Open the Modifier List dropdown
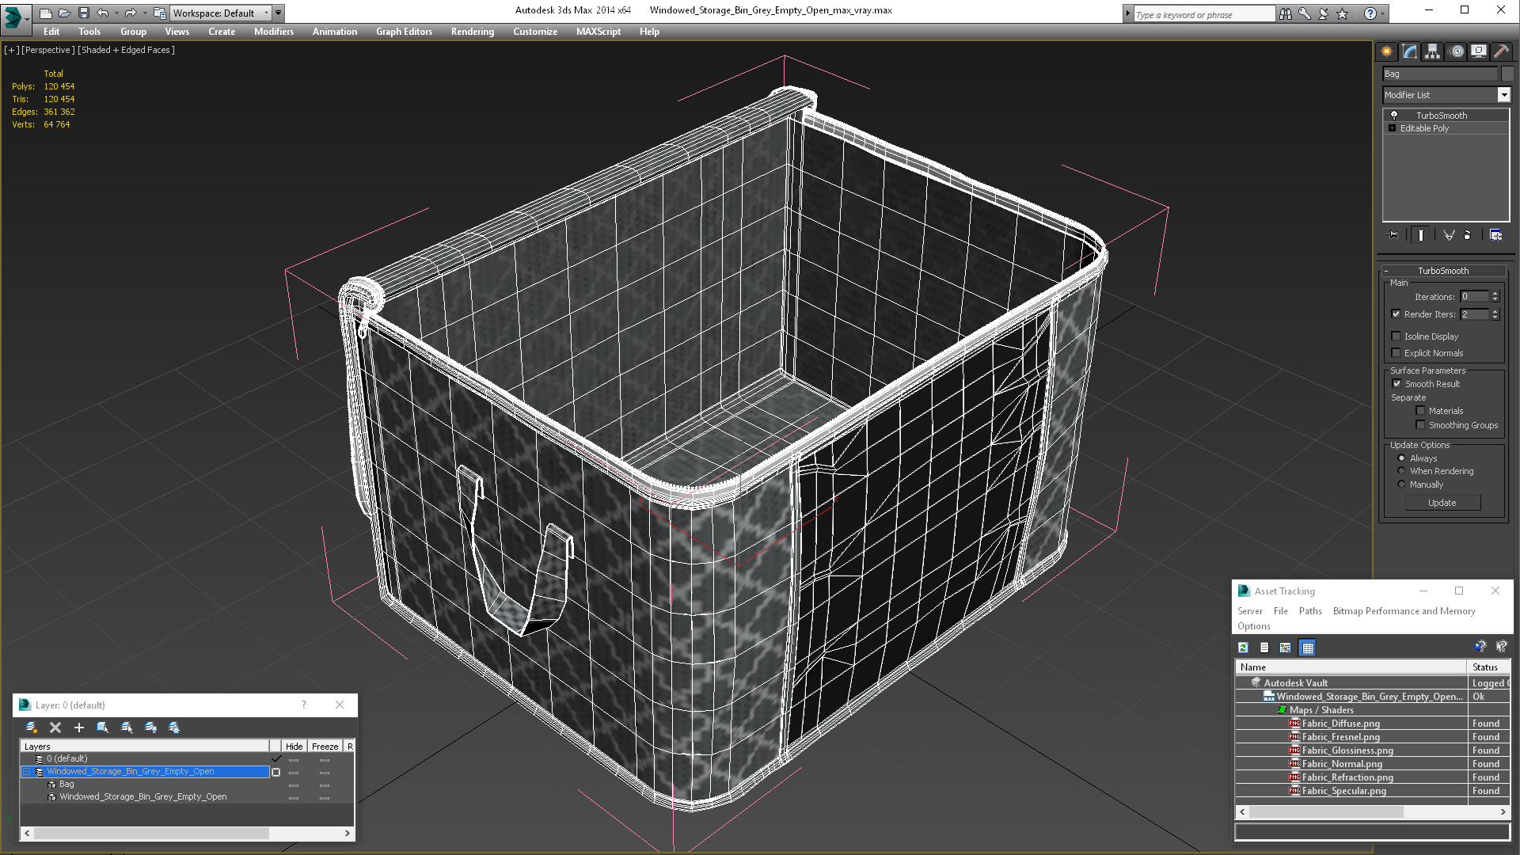1520x855 pixels. [1503, 95]
